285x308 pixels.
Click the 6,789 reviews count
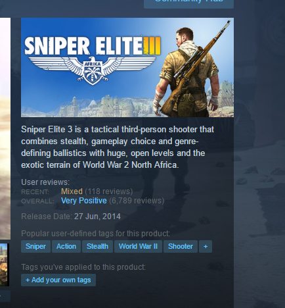[137, 201]
